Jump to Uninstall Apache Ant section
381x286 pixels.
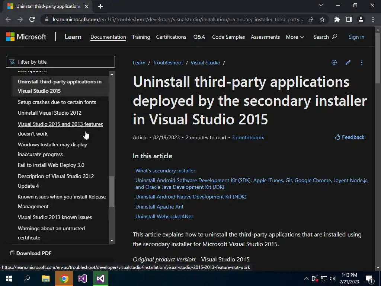tap(159, 207)
